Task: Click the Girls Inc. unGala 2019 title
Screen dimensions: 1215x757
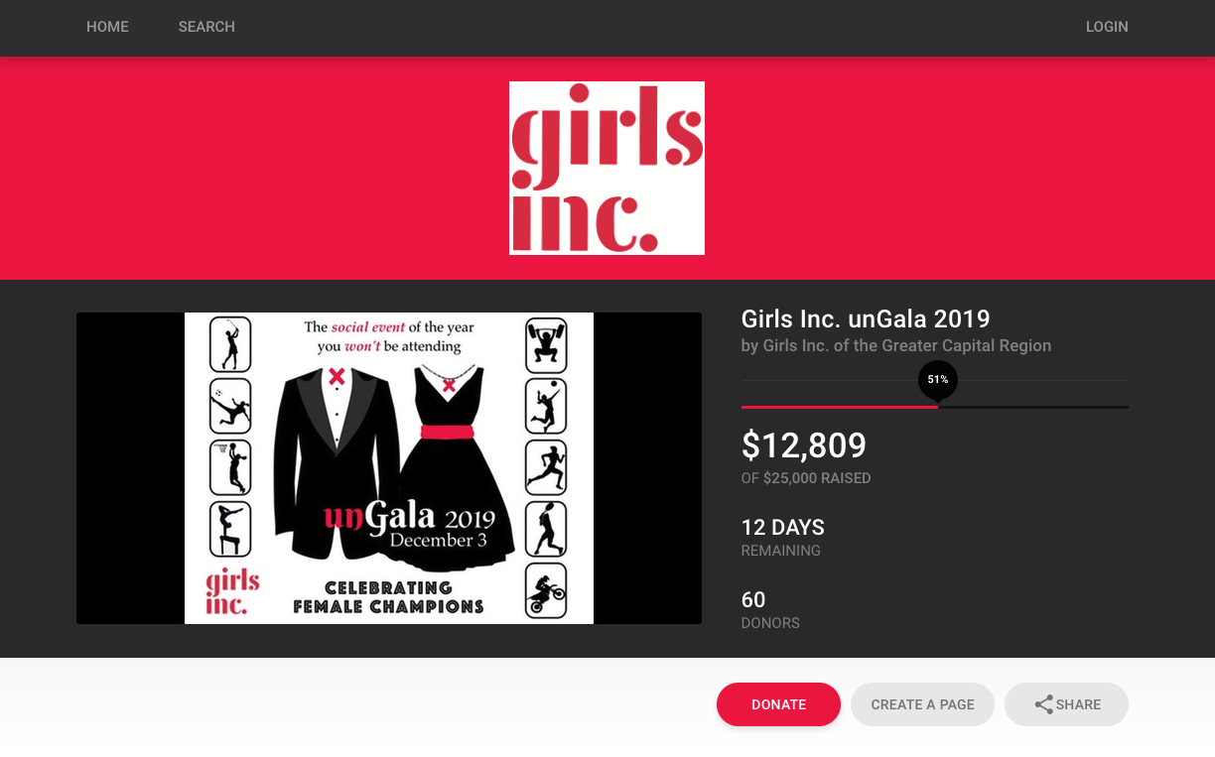Action: pyautogui.click(x=866, y=318)
